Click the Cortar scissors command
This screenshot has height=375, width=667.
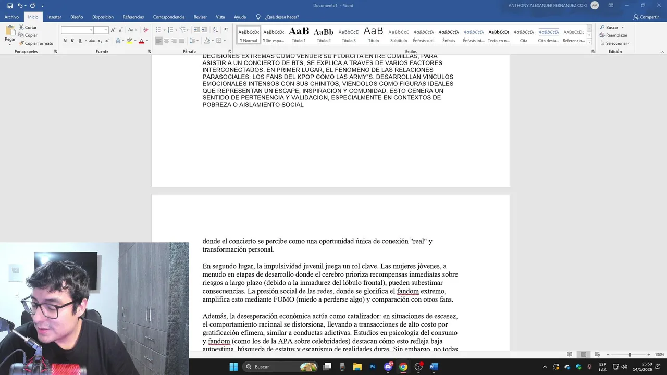click(x=28, y=27)
